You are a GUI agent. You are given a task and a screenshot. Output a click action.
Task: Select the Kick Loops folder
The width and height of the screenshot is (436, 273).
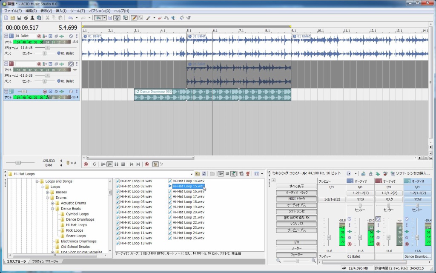(75, 230)
